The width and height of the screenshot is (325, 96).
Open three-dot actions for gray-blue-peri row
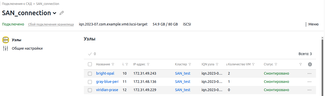[x=310, y=82]
